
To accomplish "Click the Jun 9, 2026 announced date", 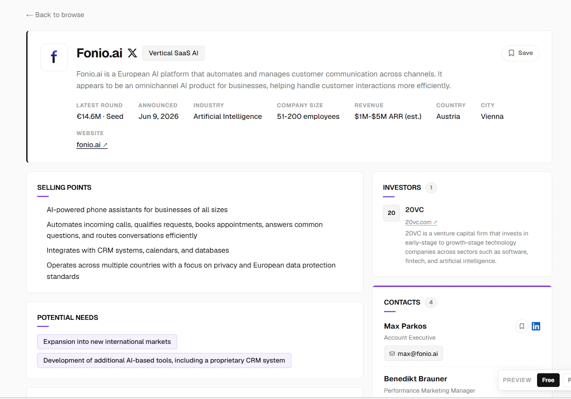I will [x=158, y=117].
